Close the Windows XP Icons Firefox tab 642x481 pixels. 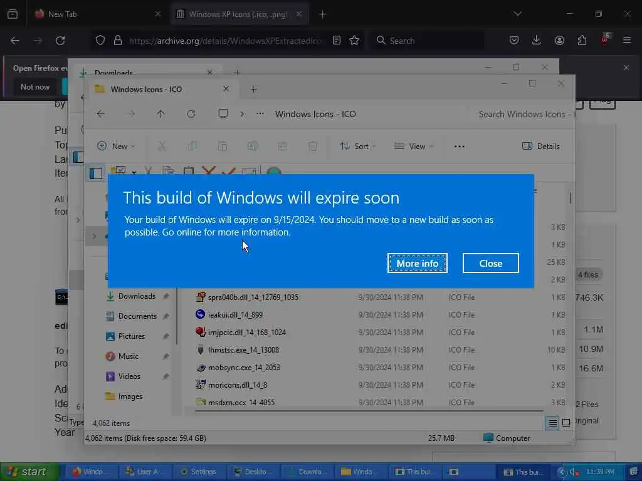[x=299, y=14]
